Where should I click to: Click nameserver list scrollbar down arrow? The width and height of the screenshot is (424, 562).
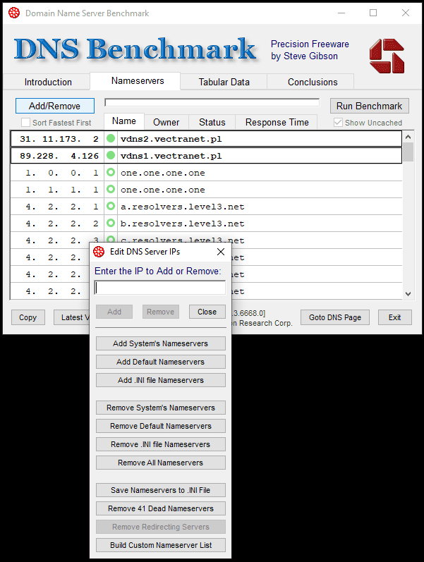[408, 293]
